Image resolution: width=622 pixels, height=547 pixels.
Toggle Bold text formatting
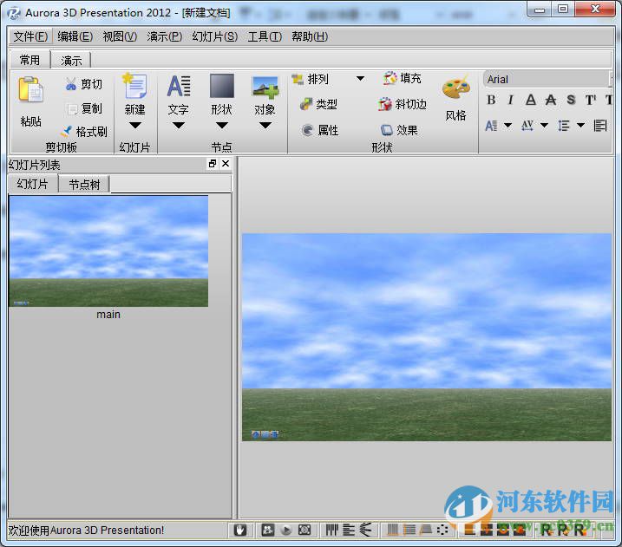[x=491, y=100]
